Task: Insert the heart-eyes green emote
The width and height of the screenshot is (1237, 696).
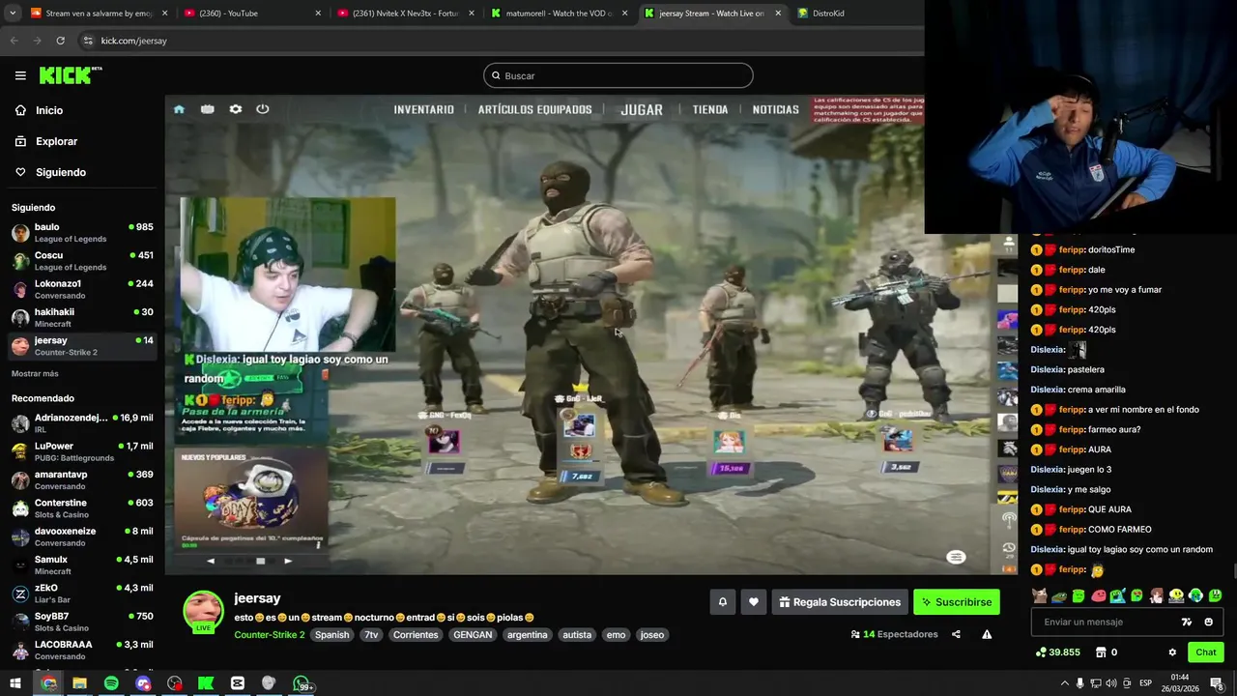Action: (x=1136, y=595)
